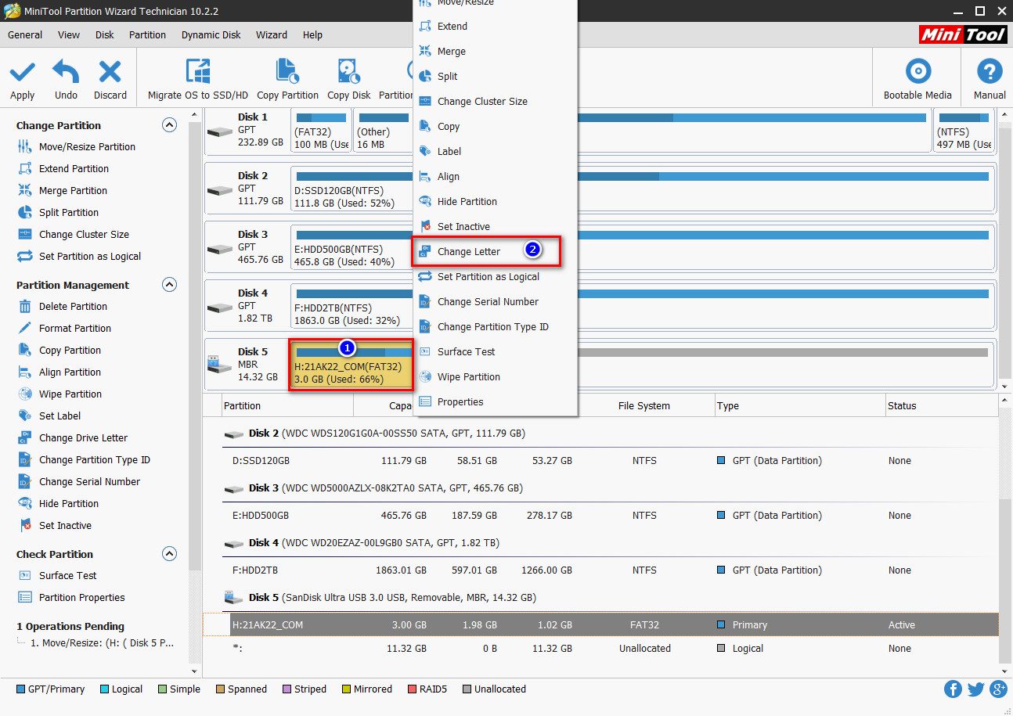Select pending operation 1. Move/Resize entry

coord(102,643)
